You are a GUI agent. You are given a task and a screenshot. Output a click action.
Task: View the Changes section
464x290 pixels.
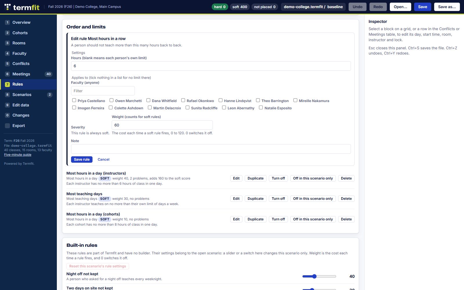point(28,115)
